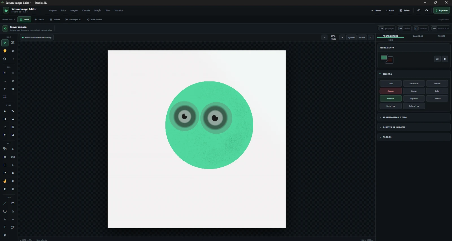Choose the star shape tool
This screenshot has height=241, width=452.
pyautogui.click(x=5, y=219)
